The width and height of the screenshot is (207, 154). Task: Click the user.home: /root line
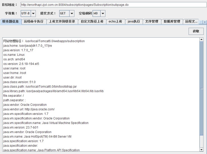[x=15, y=73]
